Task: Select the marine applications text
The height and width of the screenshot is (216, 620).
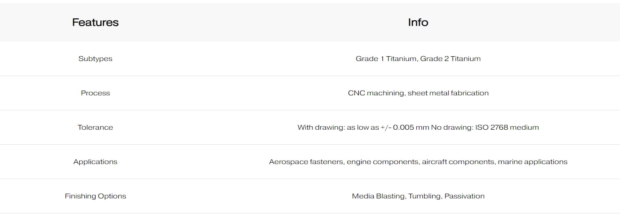Action: click(532, 162)
